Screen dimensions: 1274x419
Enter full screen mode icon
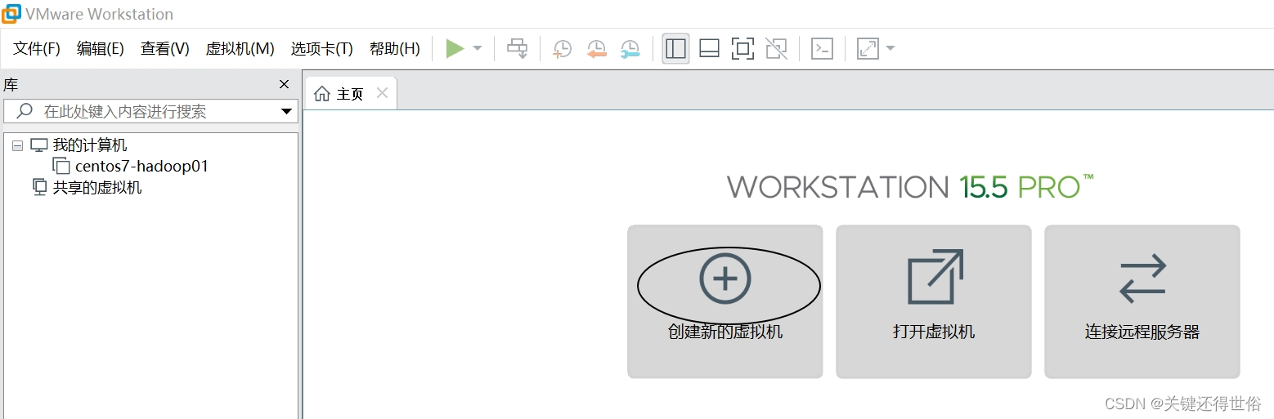742,49
